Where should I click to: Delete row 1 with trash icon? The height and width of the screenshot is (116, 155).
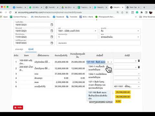139,61
